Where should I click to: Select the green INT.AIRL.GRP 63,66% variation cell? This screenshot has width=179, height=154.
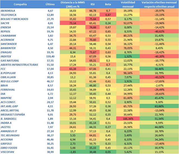[x=159, y=105]
